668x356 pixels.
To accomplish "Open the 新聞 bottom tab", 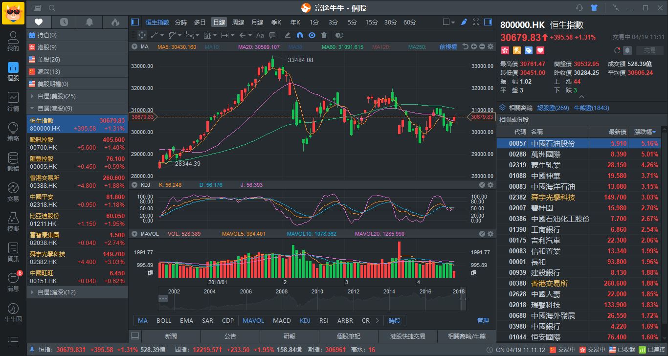I will (x=171, y=336).
